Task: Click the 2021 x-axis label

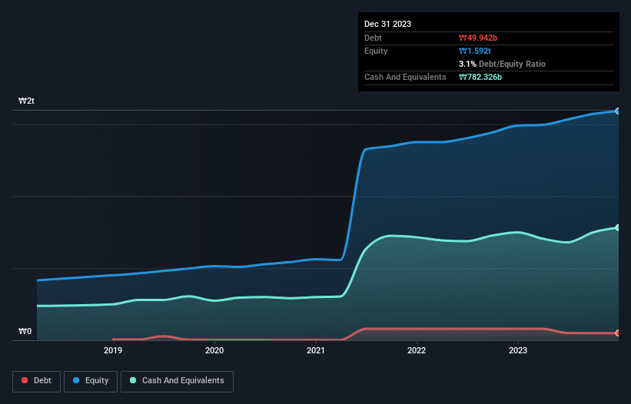Action: pos(316,350)
